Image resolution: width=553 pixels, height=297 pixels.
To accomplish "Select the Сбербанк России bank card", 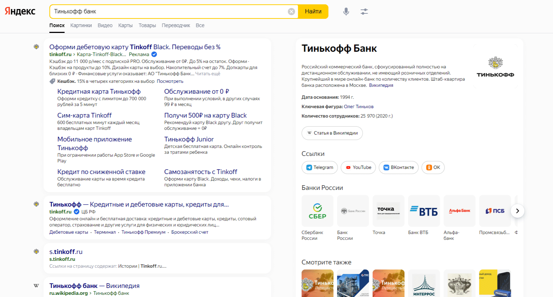I will pyautogui.click(x=317, y=218).
